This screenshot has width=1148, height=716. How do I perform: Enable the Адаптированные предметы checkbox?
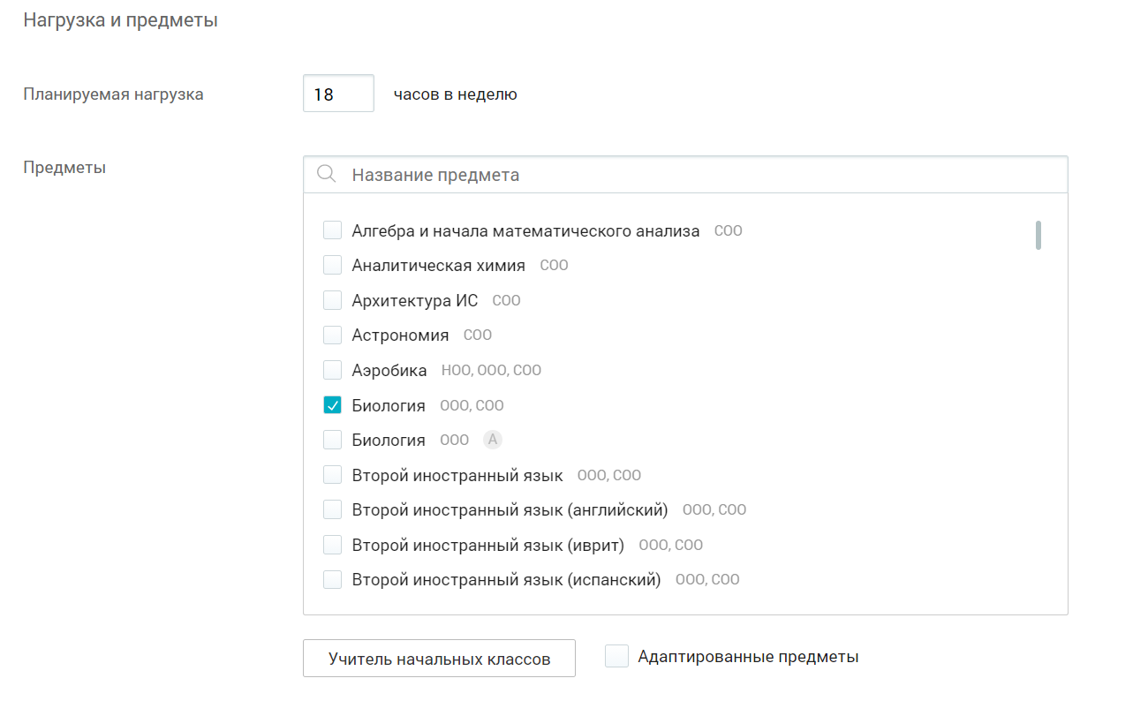pos(616,657)
